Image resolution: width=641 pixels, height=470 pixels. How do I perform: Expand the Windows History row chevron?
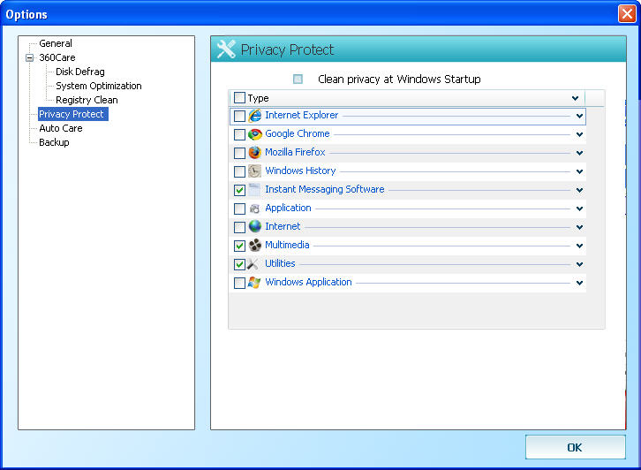(579, 171)
